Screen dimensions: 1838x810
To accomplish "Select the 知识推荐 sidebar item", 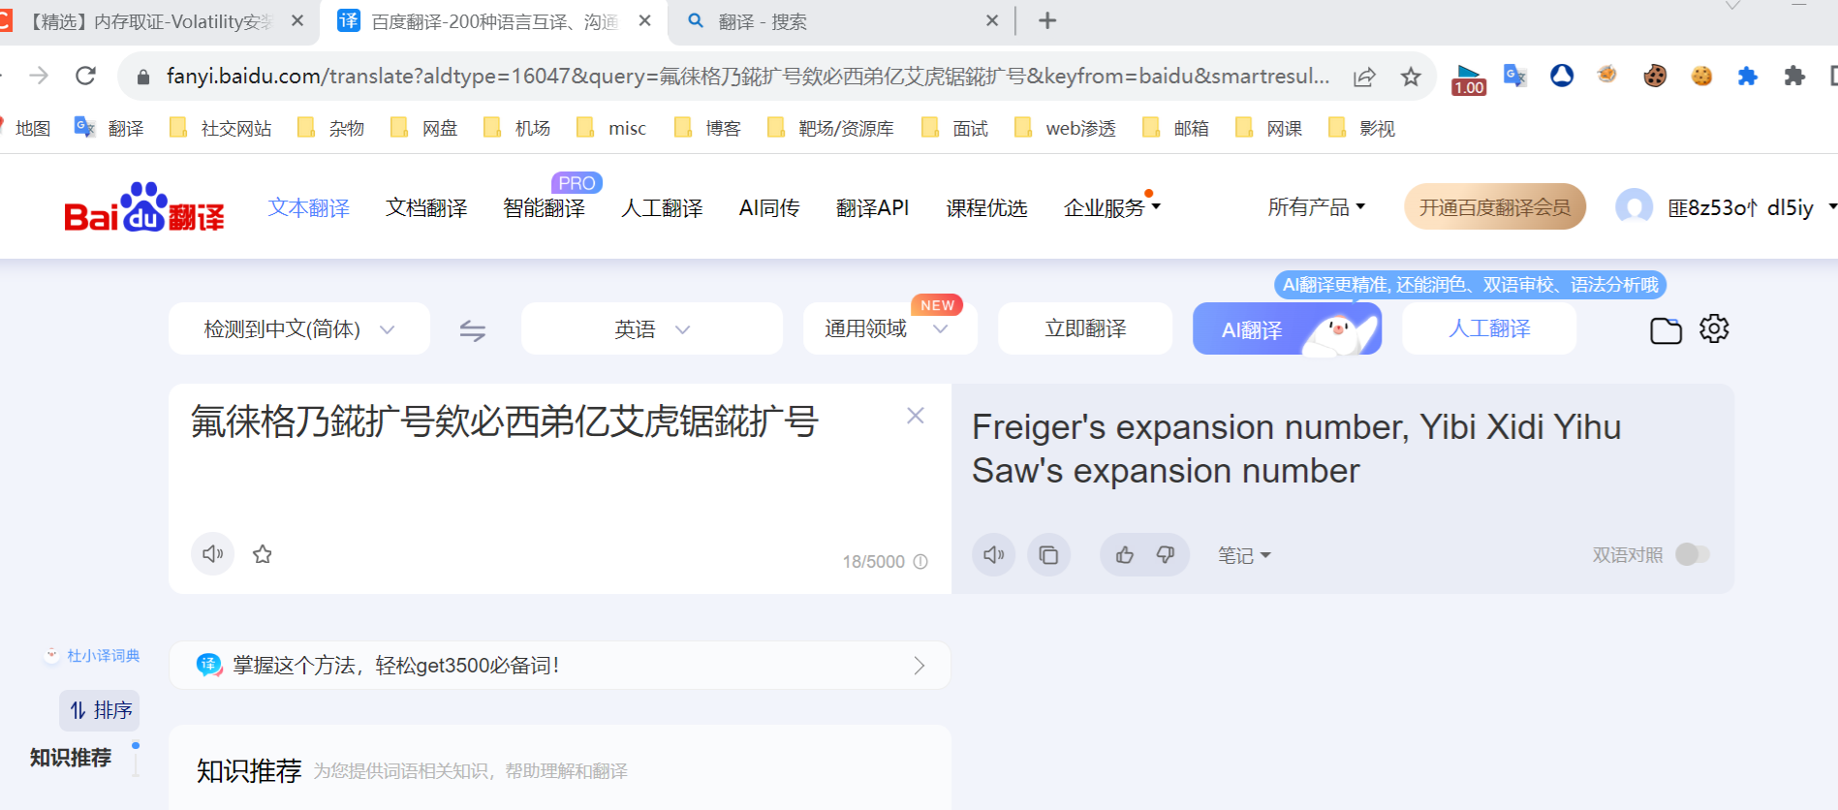I will click(x=71, y=758).
